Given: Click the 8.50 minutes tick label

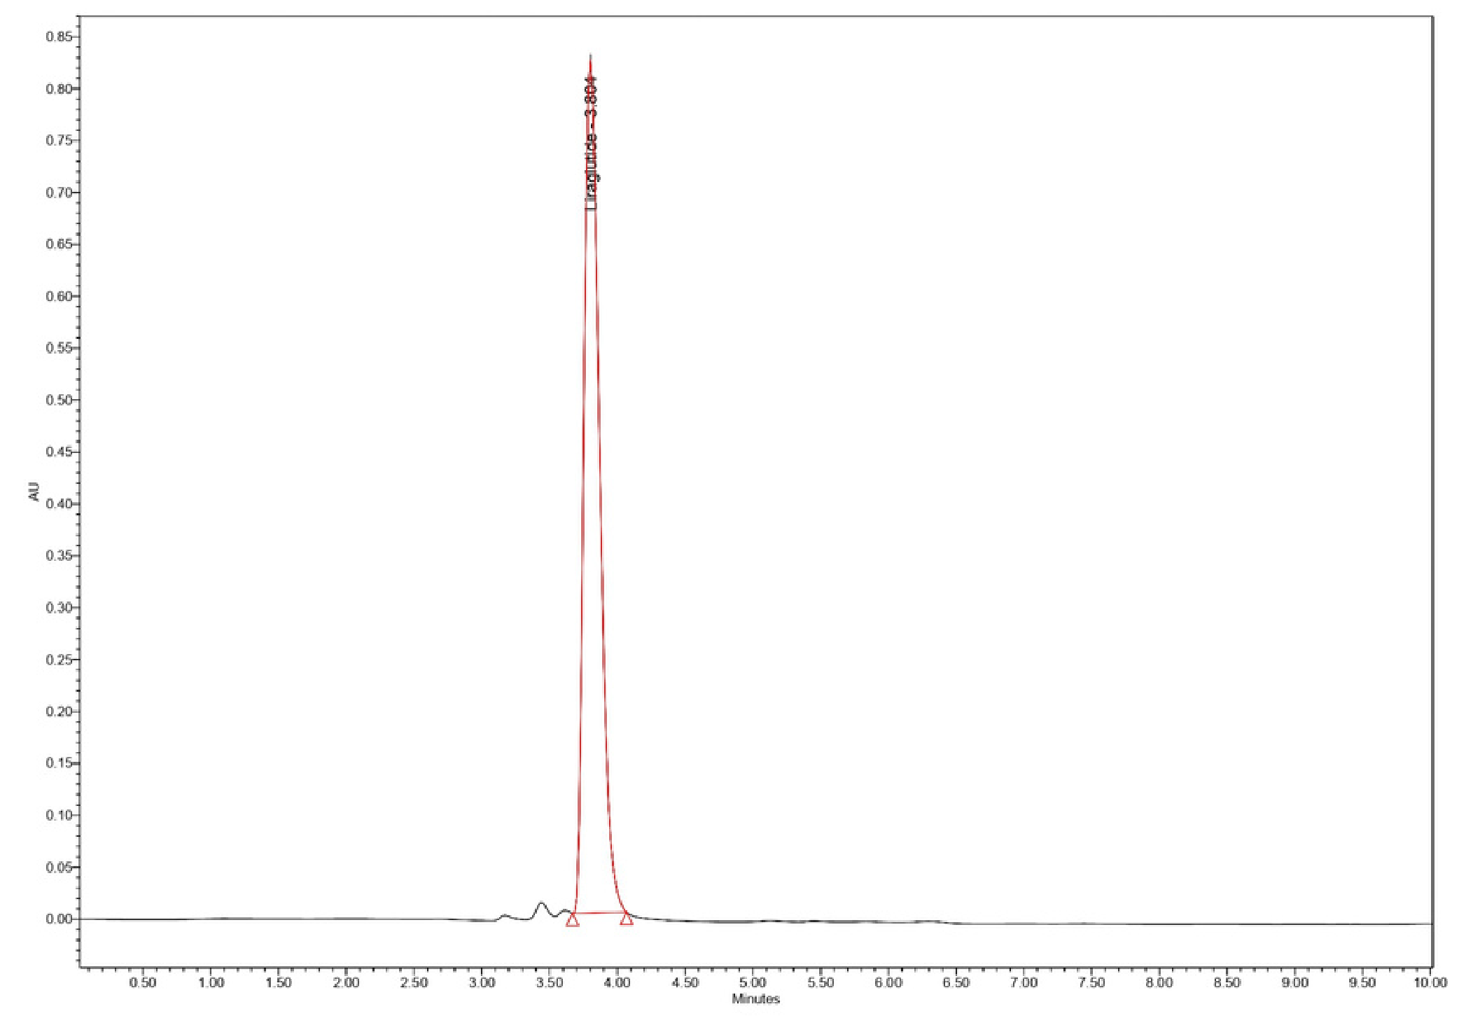Looking at the screenshot, I should pyautogui.click(x=1227, y=982).
